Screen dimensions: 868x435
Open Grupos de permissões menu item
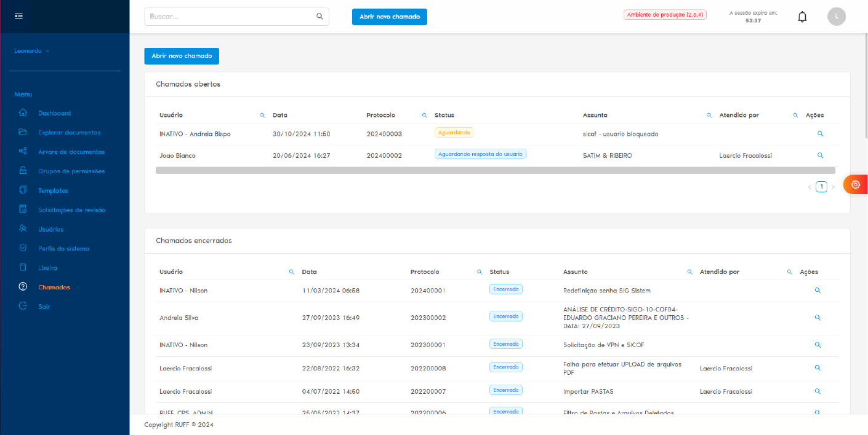(x=71, y=171)
